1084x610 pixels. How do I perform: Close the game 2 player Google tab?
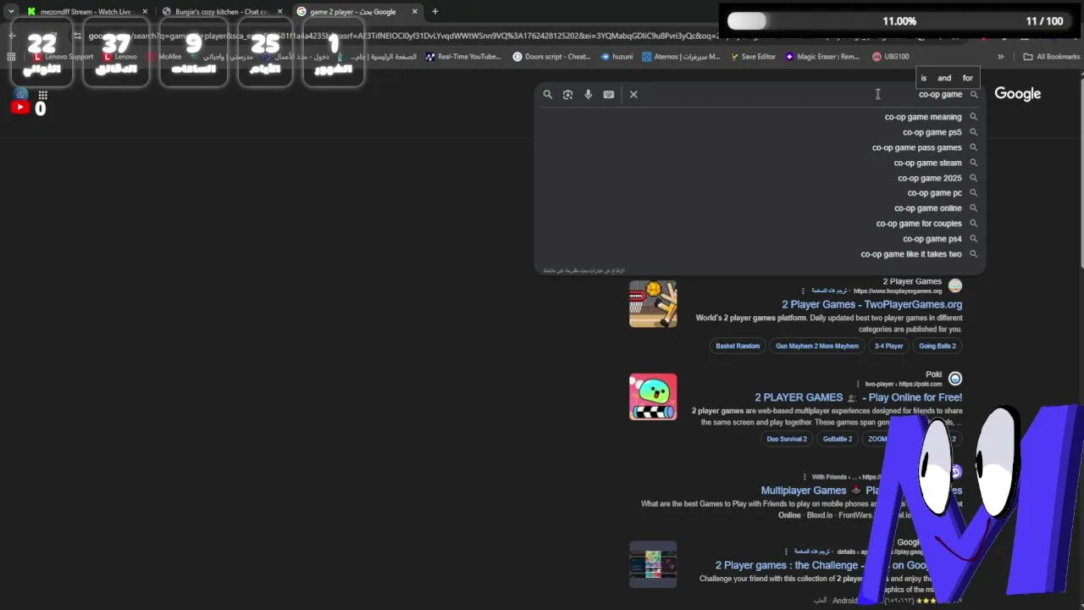[x=414, y=12]
